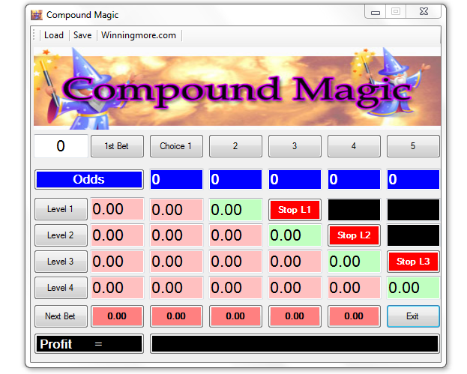Click Next Bet amount under 1st Bet
The width and height of the screenshot is (467, 374).
coord(118,316)
